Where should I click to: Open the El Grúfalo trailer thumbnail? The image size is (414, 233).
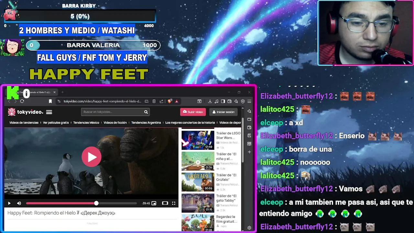pyautogui.click(x=198, y=182)
